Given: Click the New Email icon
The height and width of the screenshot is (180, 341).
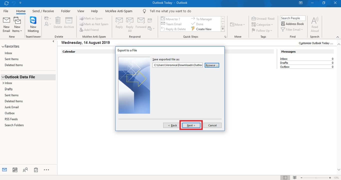Looking at the screenshot, I should coord(6,25).
